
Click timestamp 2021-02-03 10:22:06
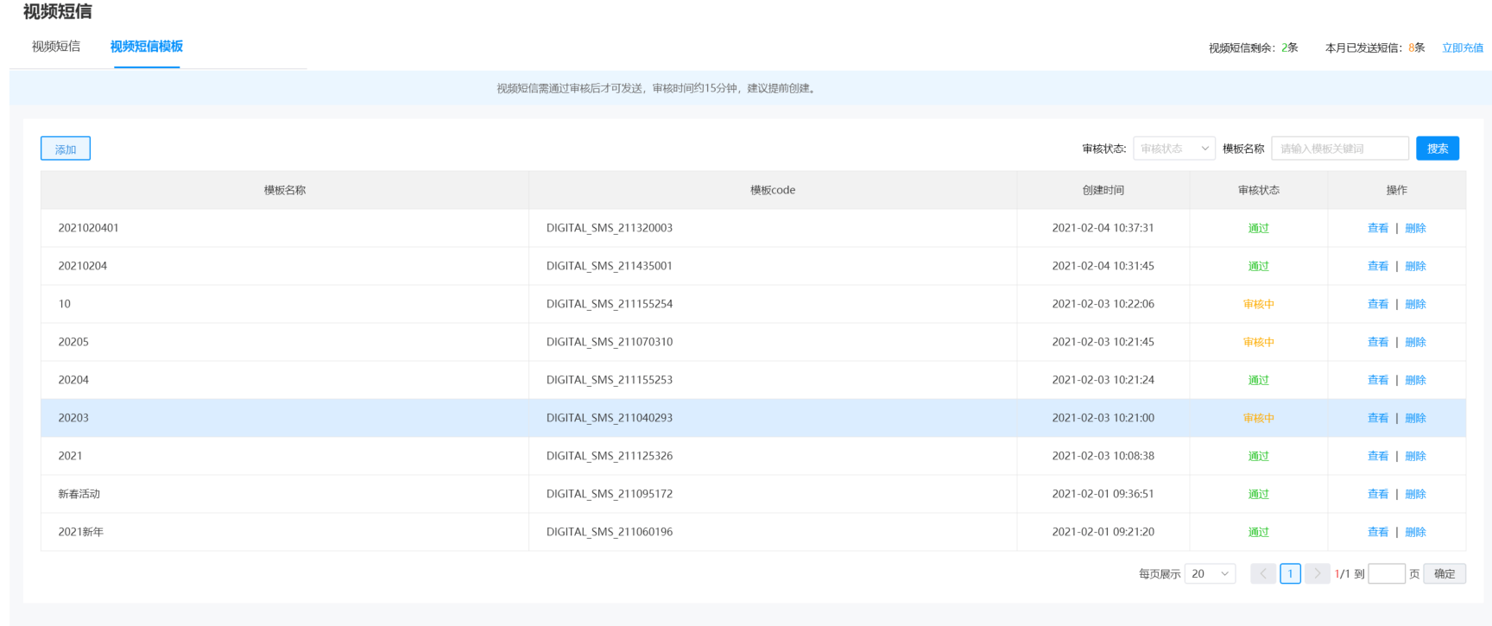click(x=1103, y=304)
